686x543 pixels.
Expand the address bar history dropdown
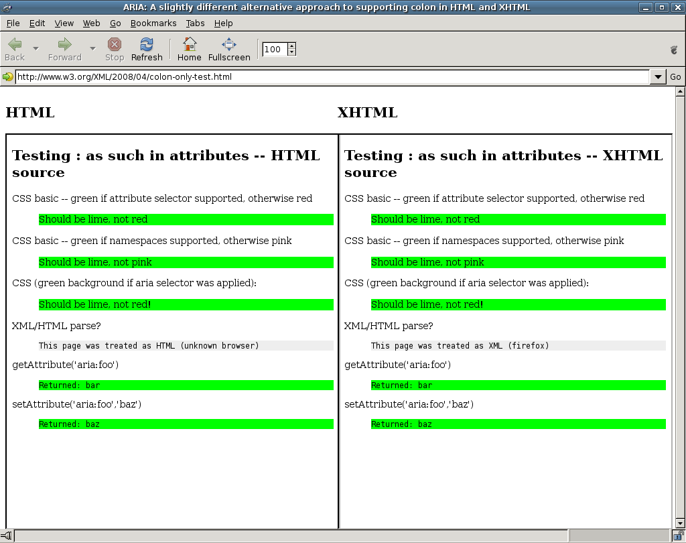pyautogui.click(x=658, y=77)
